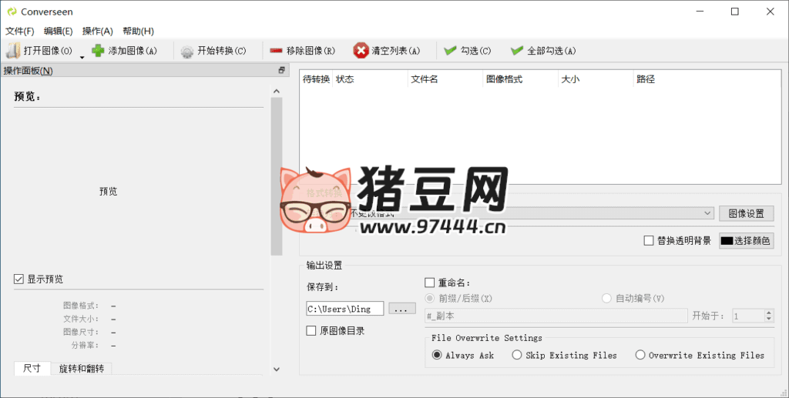Open the 操作(A) menu

click(x=98, y=31)
